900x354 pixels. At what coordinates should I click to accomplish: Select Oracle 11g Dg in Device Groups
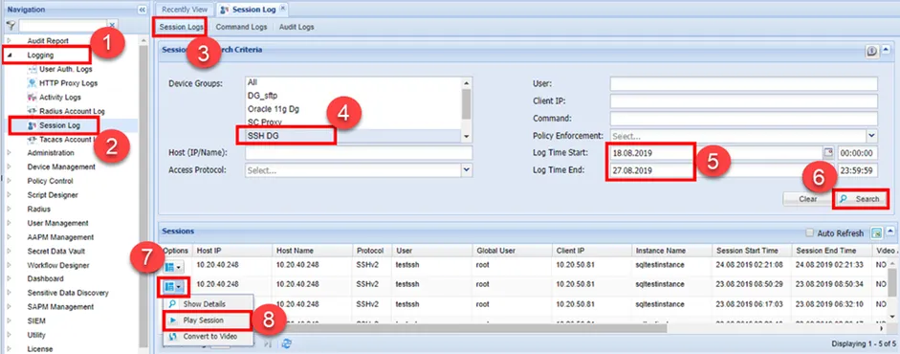[354, 108]
